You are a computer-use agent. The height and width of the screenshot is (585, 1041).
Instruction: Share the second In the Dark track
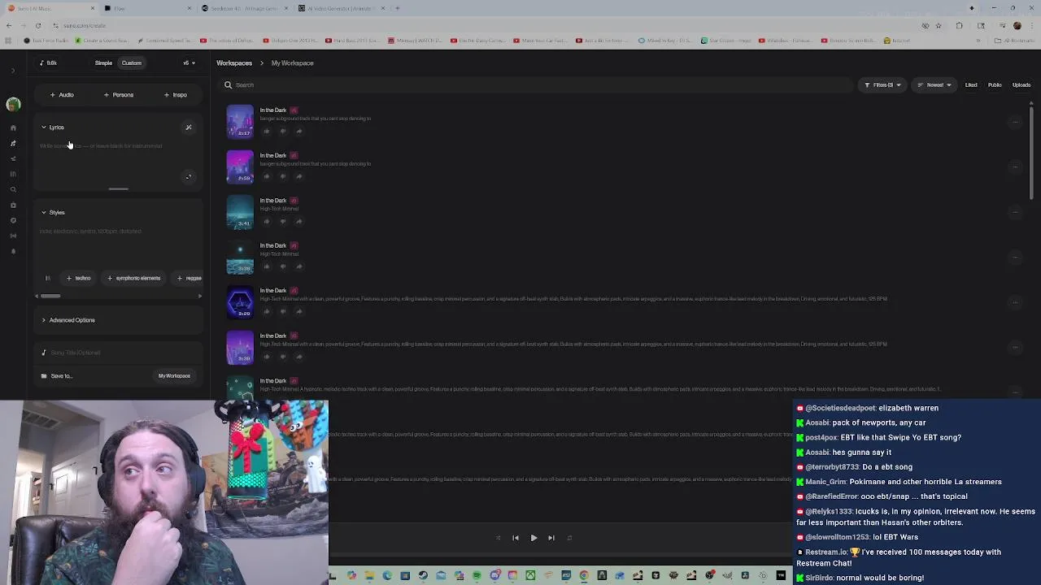click(299, 176)
